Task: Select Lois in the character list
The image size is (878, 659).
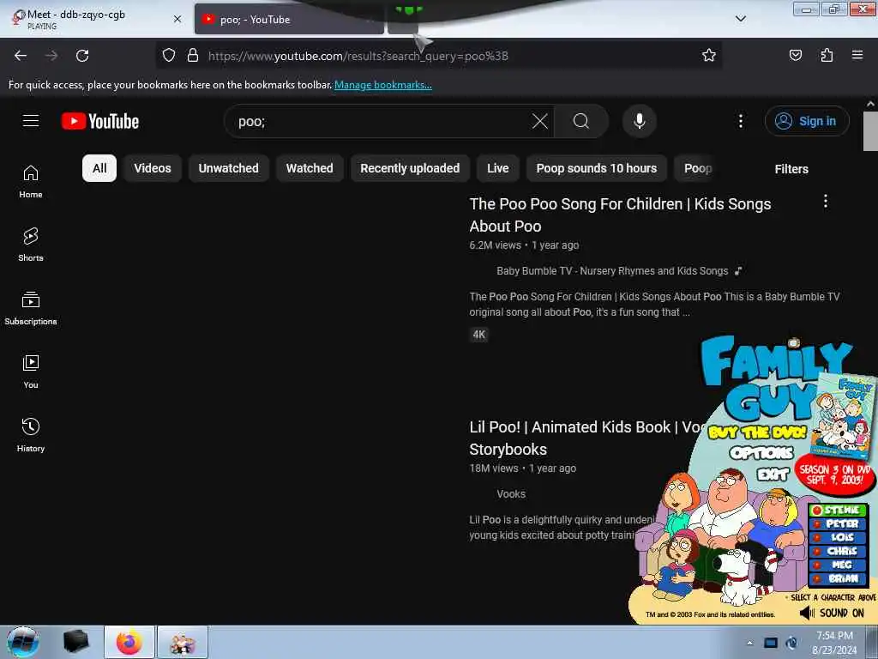Action: click(838, 537)
